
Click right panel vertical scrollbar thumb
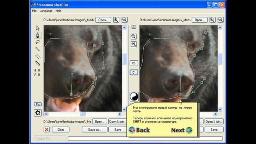[220, 59]
